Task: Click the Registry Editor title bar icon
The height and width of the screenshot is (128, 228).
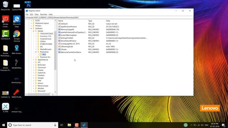Action: (27, 11)
